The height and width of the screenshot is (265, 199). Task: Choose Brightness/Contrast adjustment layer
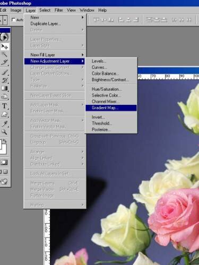click(111, 79)
